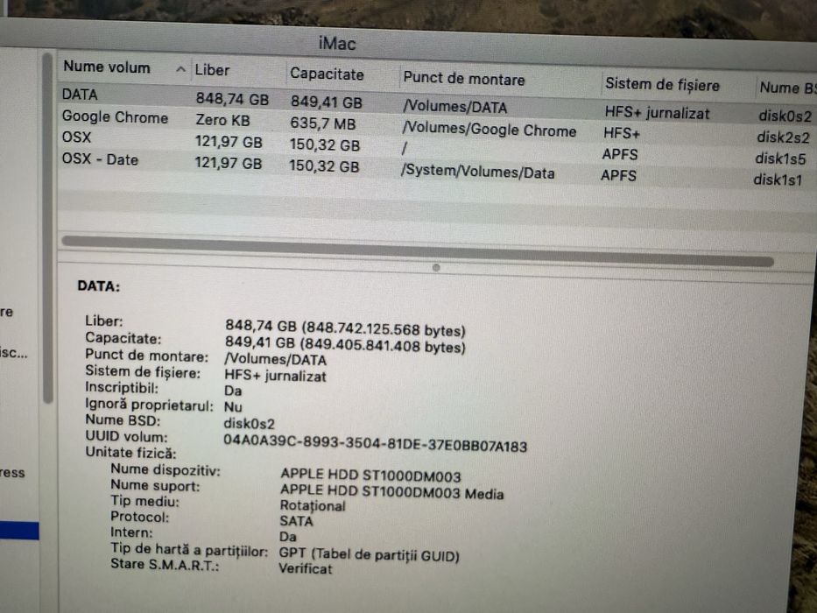Viewport: 817px width, 613px height.
Task: Click disk1s5 BSD name cell
Action: coord(780,158)
